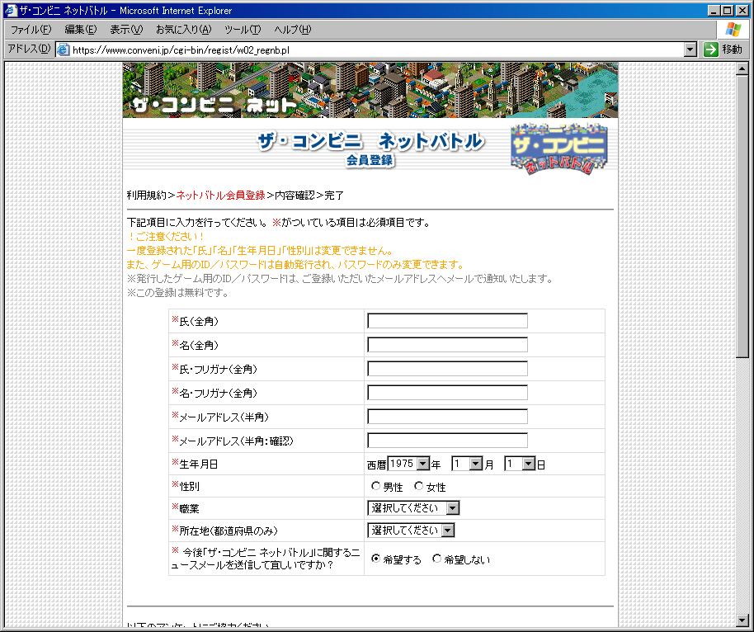This screenshot has height=632, width=754.
Task: Expand the address bar history dropdown
Action: pos(690,49)
